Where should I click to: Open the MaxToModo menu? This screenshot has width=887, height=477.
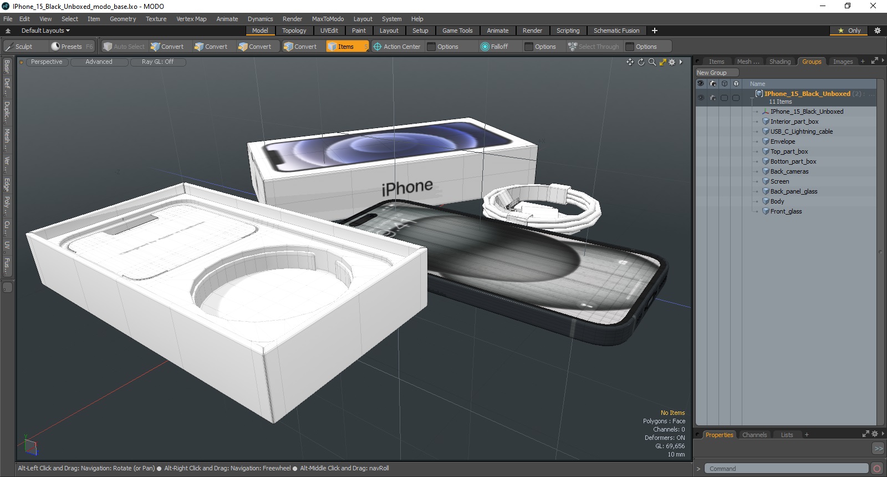coord(328,19)
